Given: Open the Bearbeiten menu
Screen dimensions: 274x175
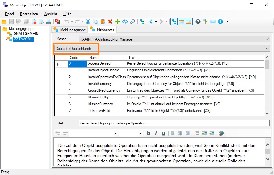Looking at the screenshot, I should tap(29, 14).
